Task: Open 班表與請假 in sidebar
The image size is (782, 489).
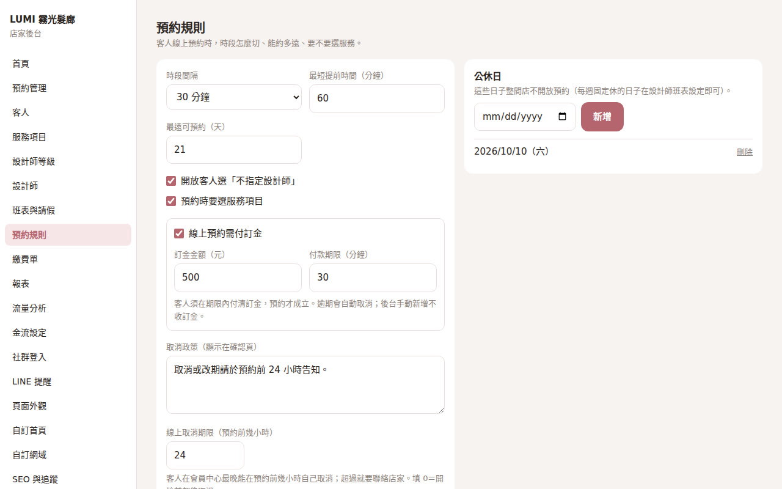Action: click(x=68, y=210)
